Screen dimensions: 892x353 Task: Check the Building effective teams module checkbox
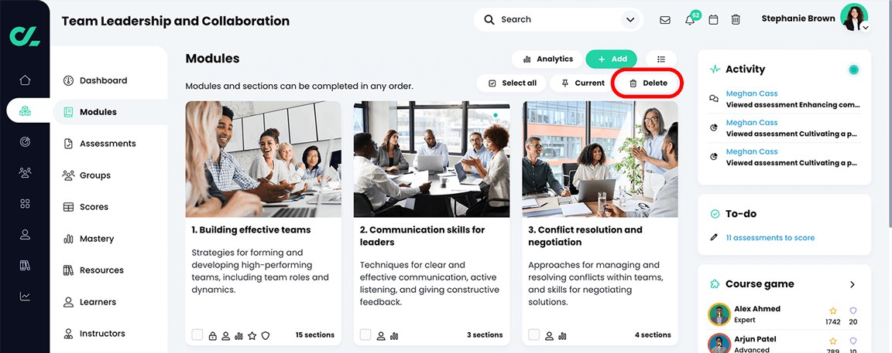coord(197,334)
